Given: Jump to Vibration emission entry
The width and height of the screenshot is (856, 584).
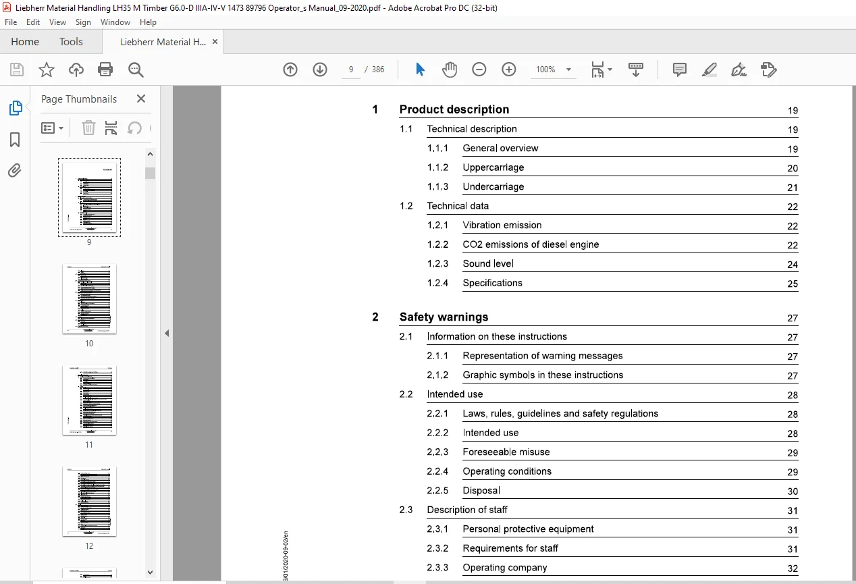Looking at the screenshot, I should [x=502, y=225].
